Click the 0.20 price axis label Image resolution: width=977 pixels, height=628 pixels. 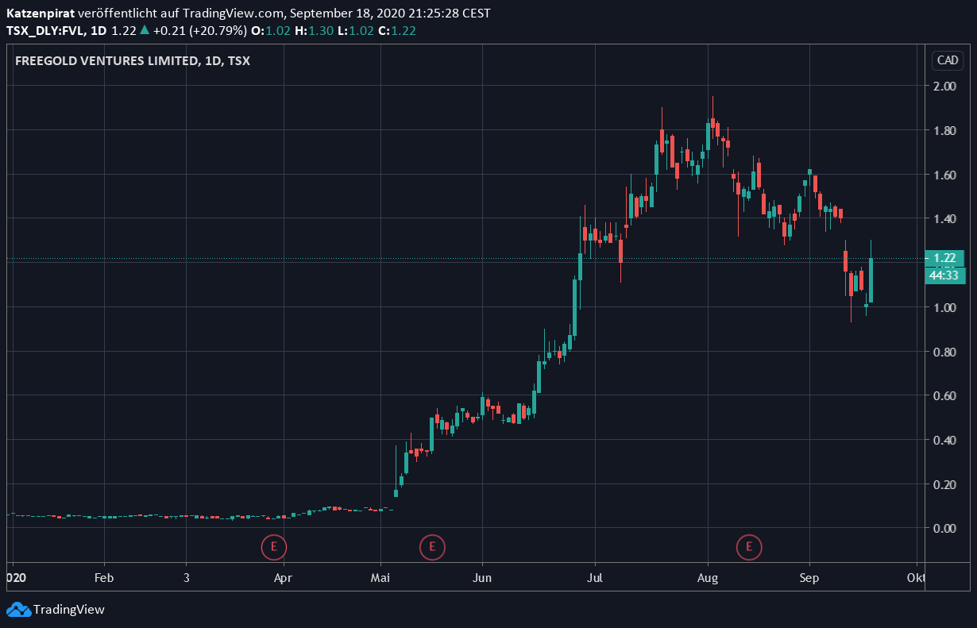point(944,484)
